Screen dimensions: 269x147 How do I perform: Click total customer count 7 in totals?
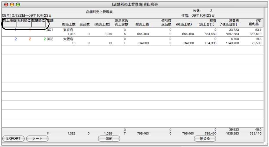(125, 133)
